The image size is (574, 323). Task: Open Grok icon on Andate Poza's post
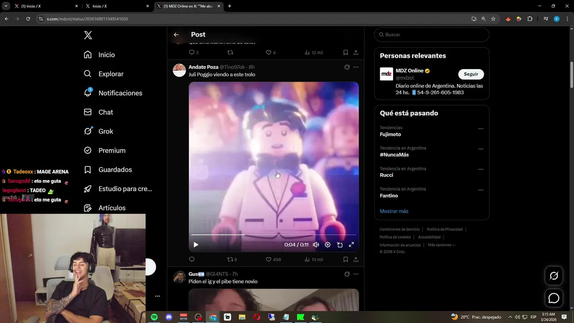pyautogui.click(x=347, y=67)
